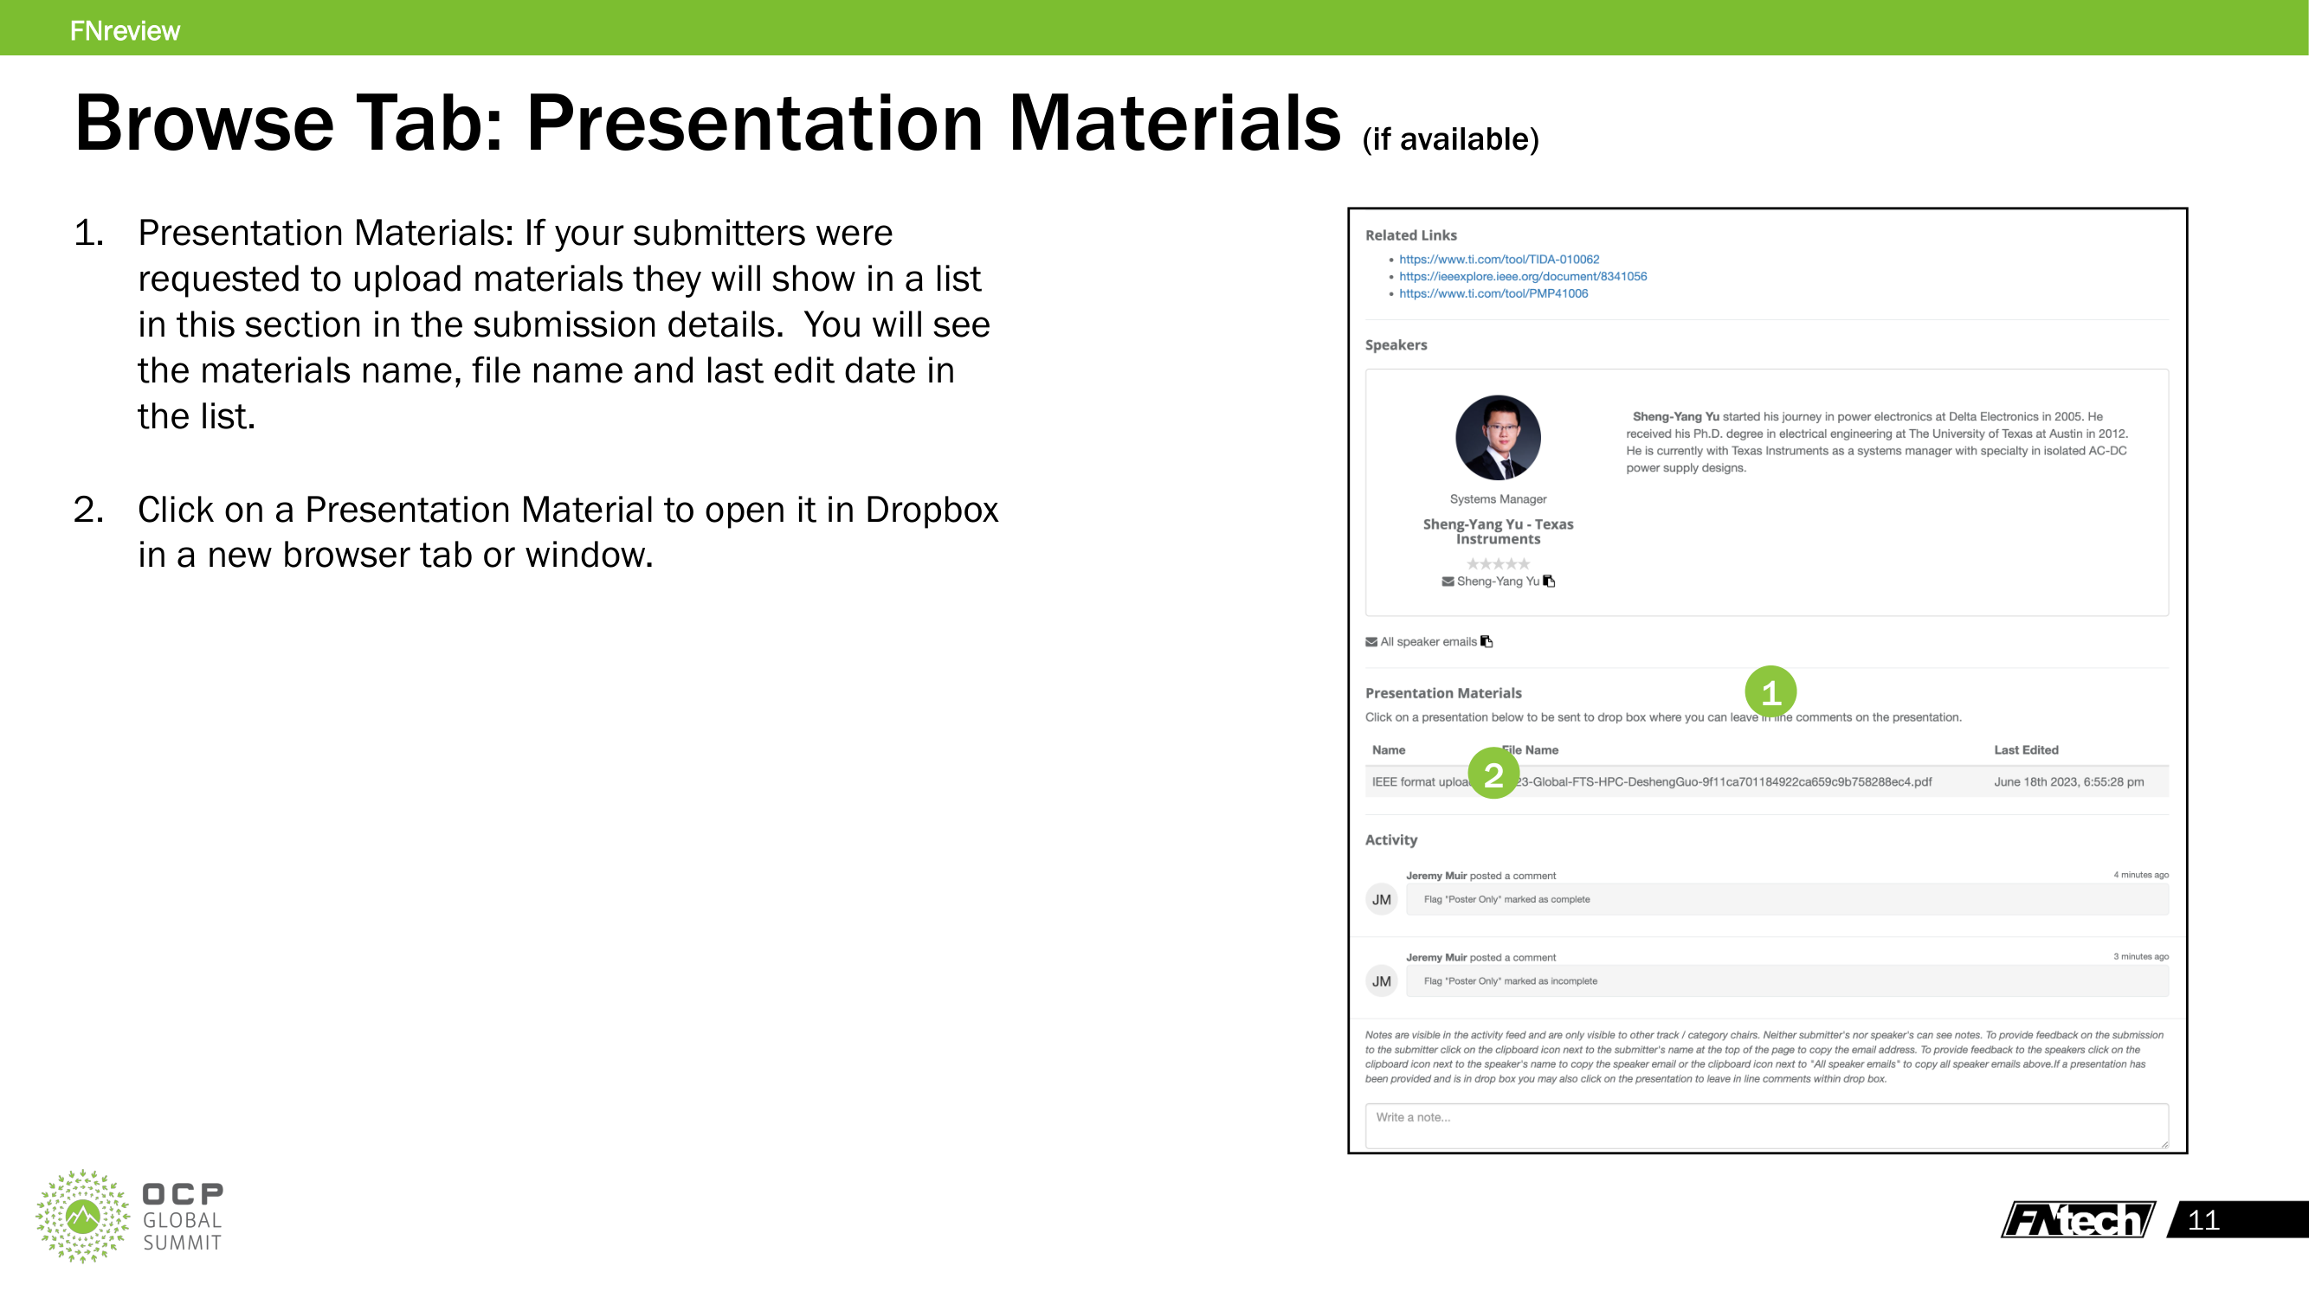Select the first star under Sheng-Yang Yu

1474,563
